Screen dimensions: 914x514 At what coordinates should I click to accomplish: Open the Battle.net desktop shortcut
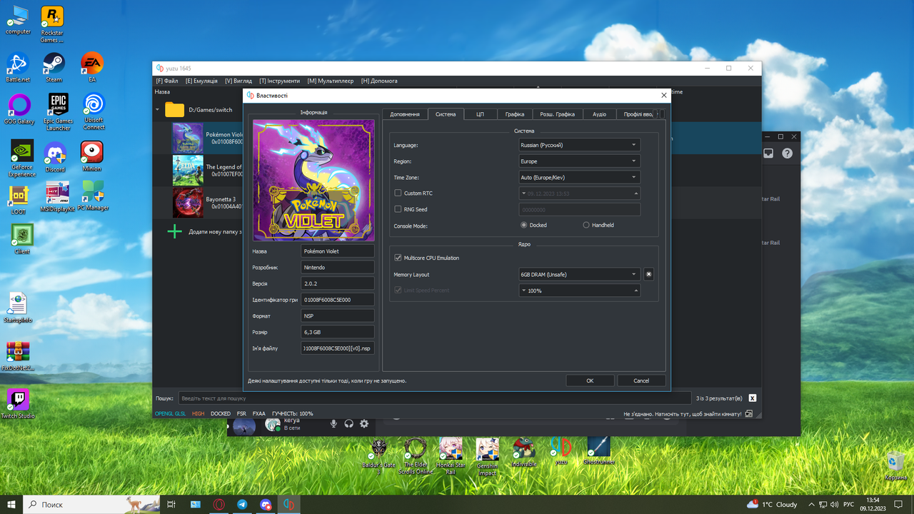pos(17,67)
